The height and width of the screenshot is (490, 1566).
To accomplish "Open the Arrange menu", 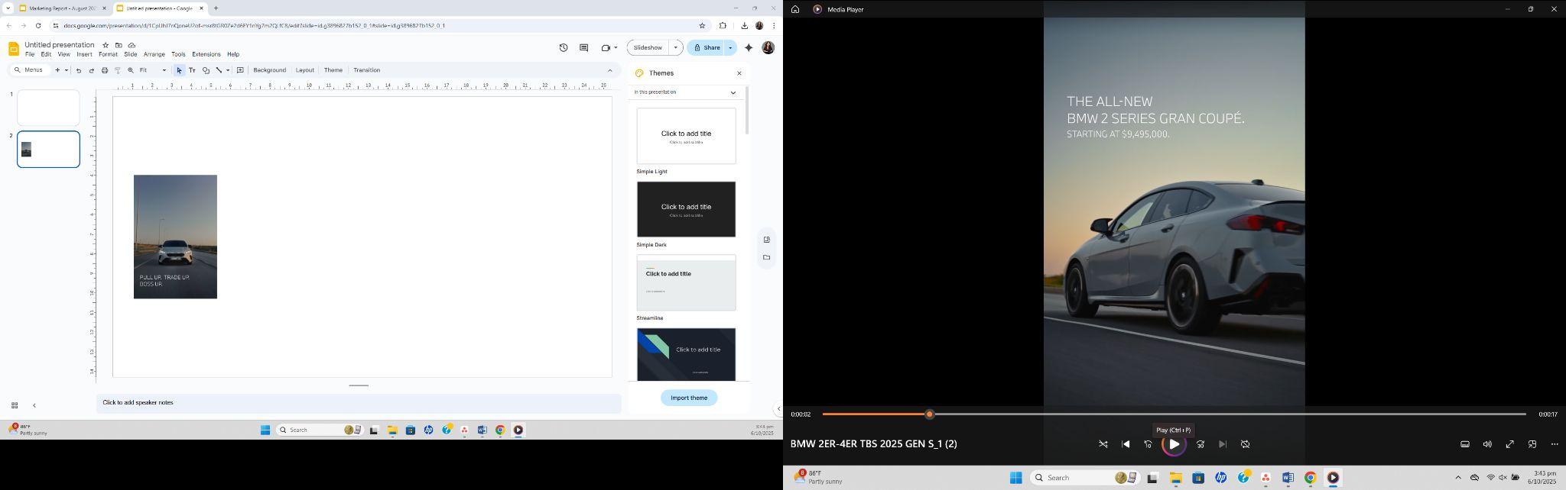I will (x=154, y=54).
